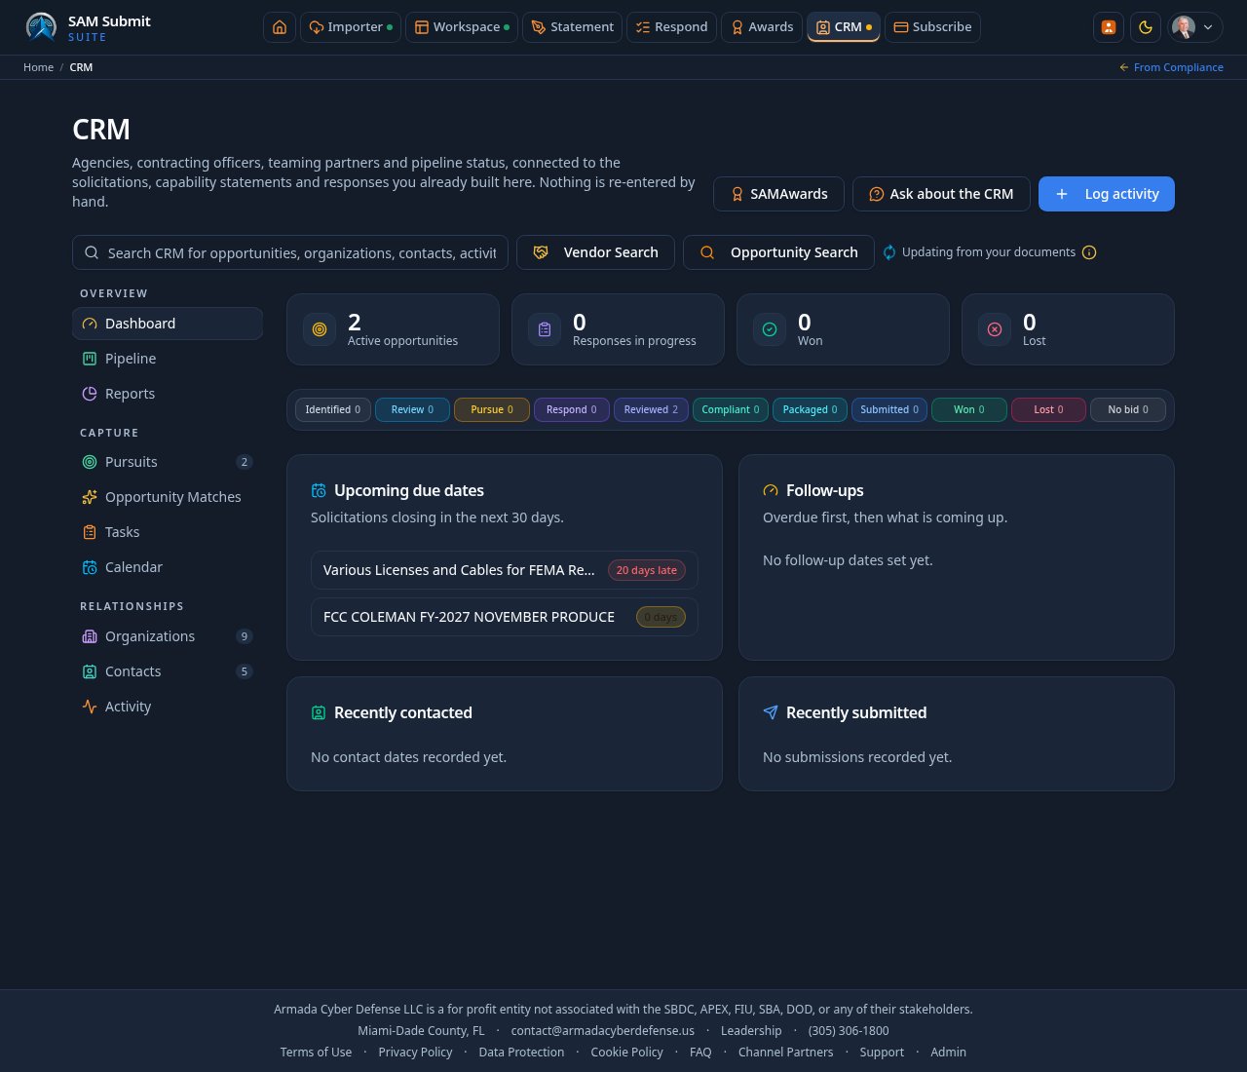This screenshot has width=1247, height=1072.
Task: Click the orange notification icon in header
Action: coord(1109,27)
